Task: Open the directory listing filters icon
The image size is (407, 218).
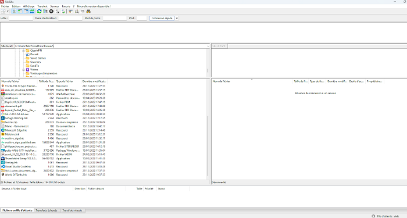Action: 70,12
